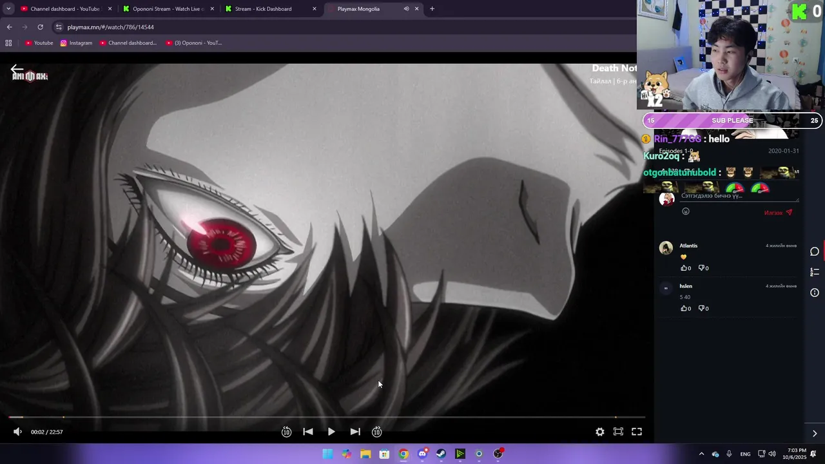Viewport: 825px width, 464px height.
Task: Switch the ENG input language
Action: (745, 454)
